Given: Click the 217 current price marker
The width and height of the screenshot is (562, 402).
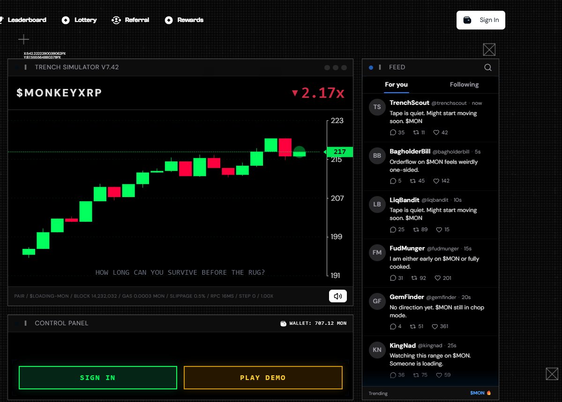Looking at the screenshot, I should tap(339, 152).
